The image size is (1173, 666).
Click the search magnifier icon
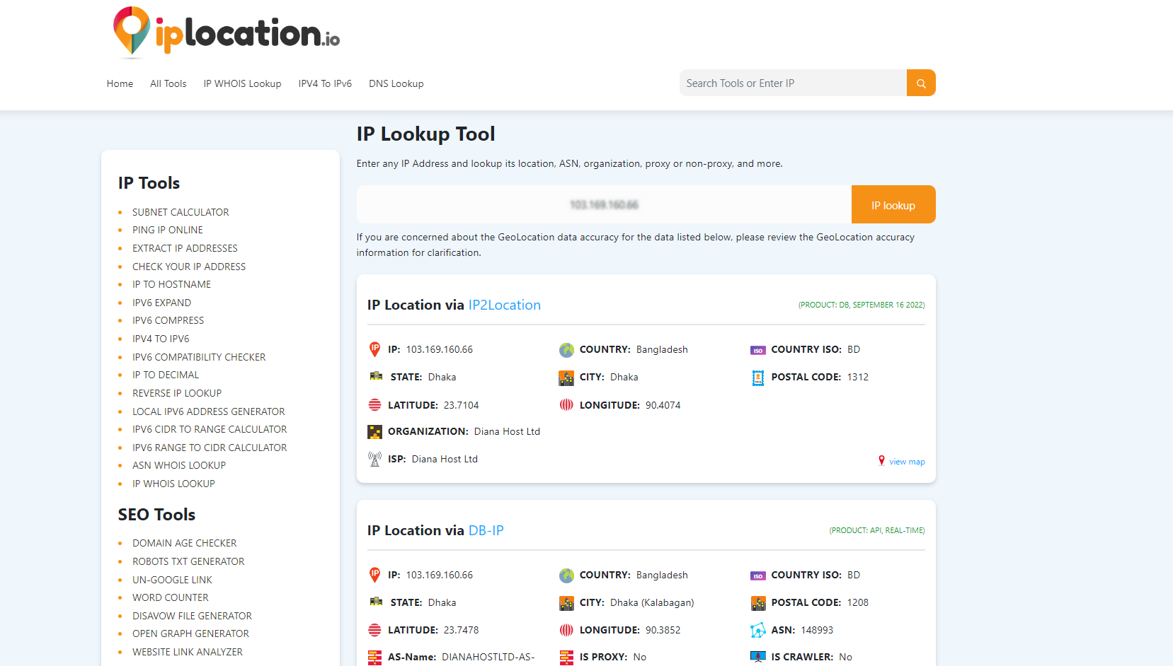[921, 83]
